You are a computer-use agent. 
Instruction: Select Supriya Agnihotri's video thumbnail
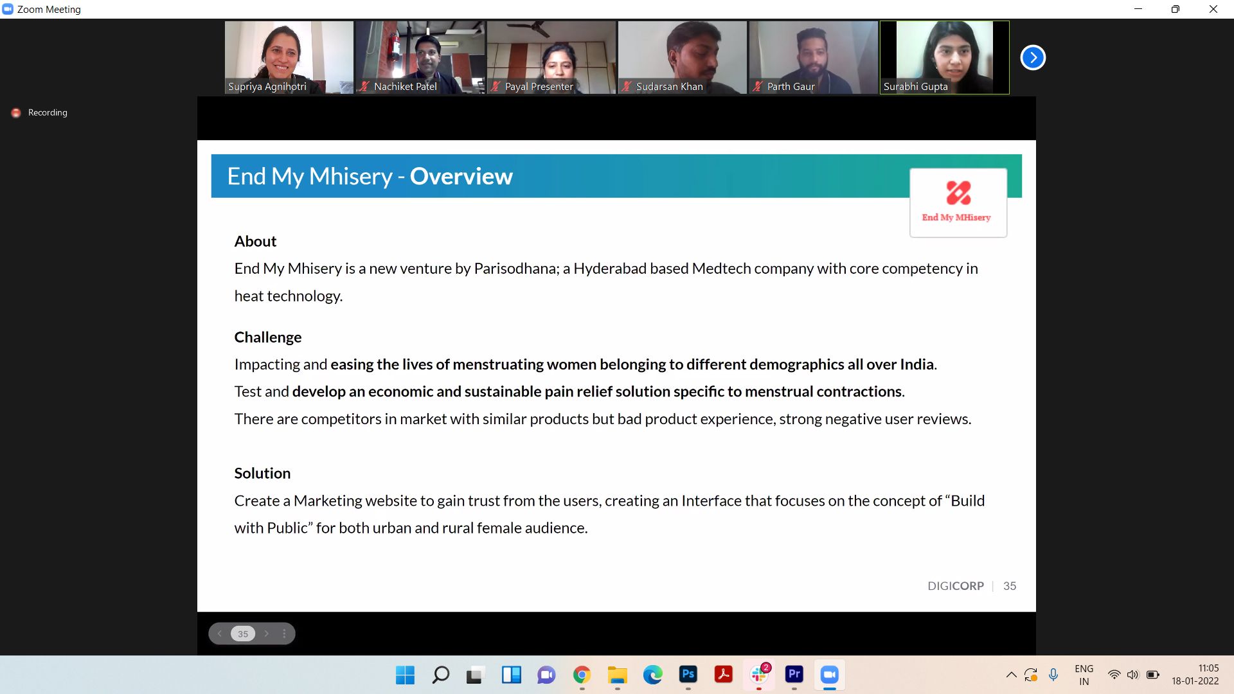tap(289, 57)
